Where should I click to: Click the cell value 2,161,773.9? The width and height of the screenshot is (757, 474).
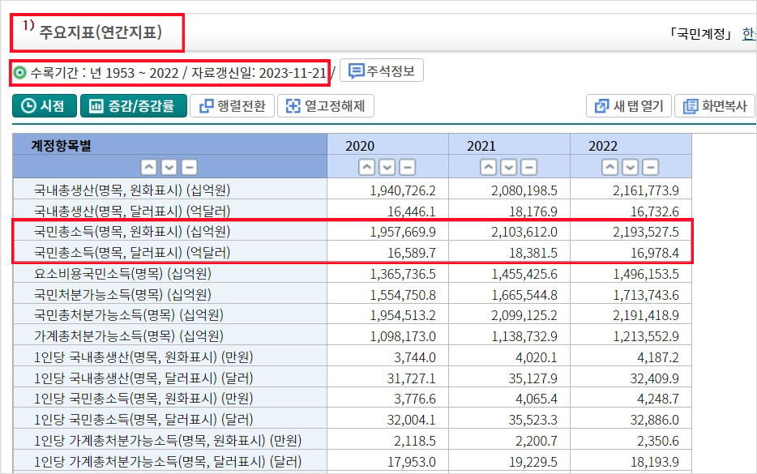point(646,190)
